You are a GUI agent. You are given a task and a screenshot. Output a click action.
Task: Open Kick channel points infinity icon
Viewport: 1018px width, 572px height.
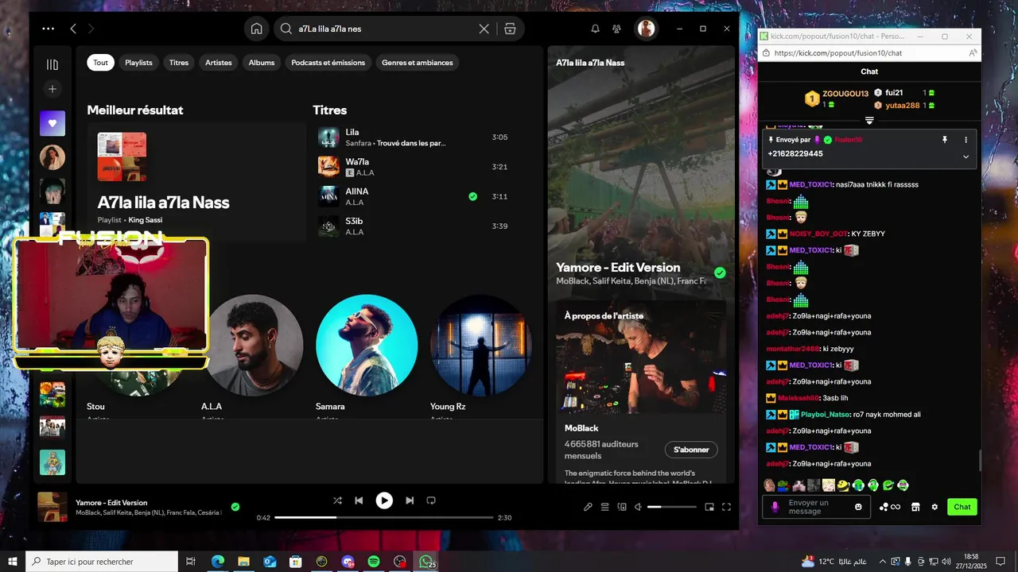click(890, 507)
